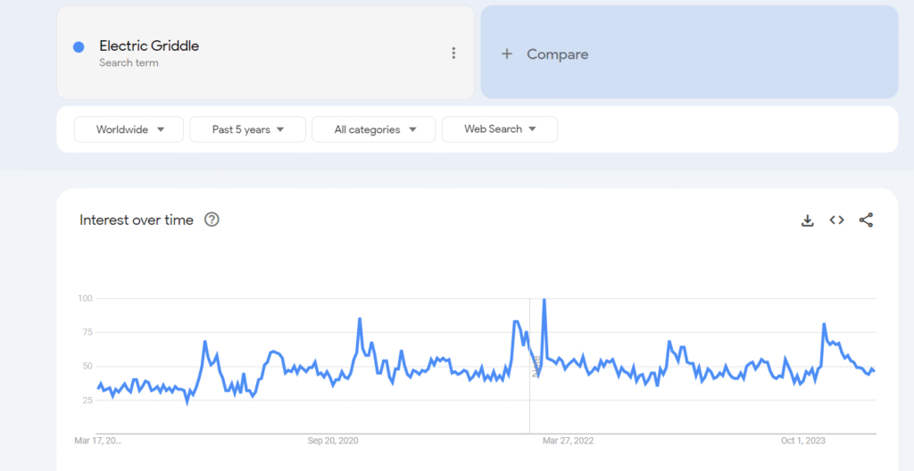Click the Oct 1, 2023 axis label

point(802,441)
